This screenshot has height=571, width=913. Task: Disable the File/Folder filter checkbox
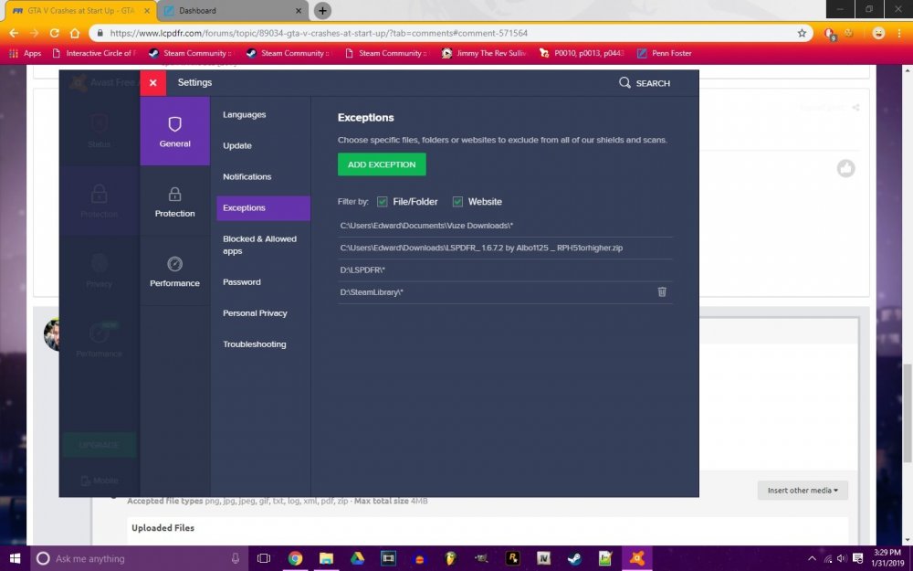pyautogui.click(x=382, y=201)
